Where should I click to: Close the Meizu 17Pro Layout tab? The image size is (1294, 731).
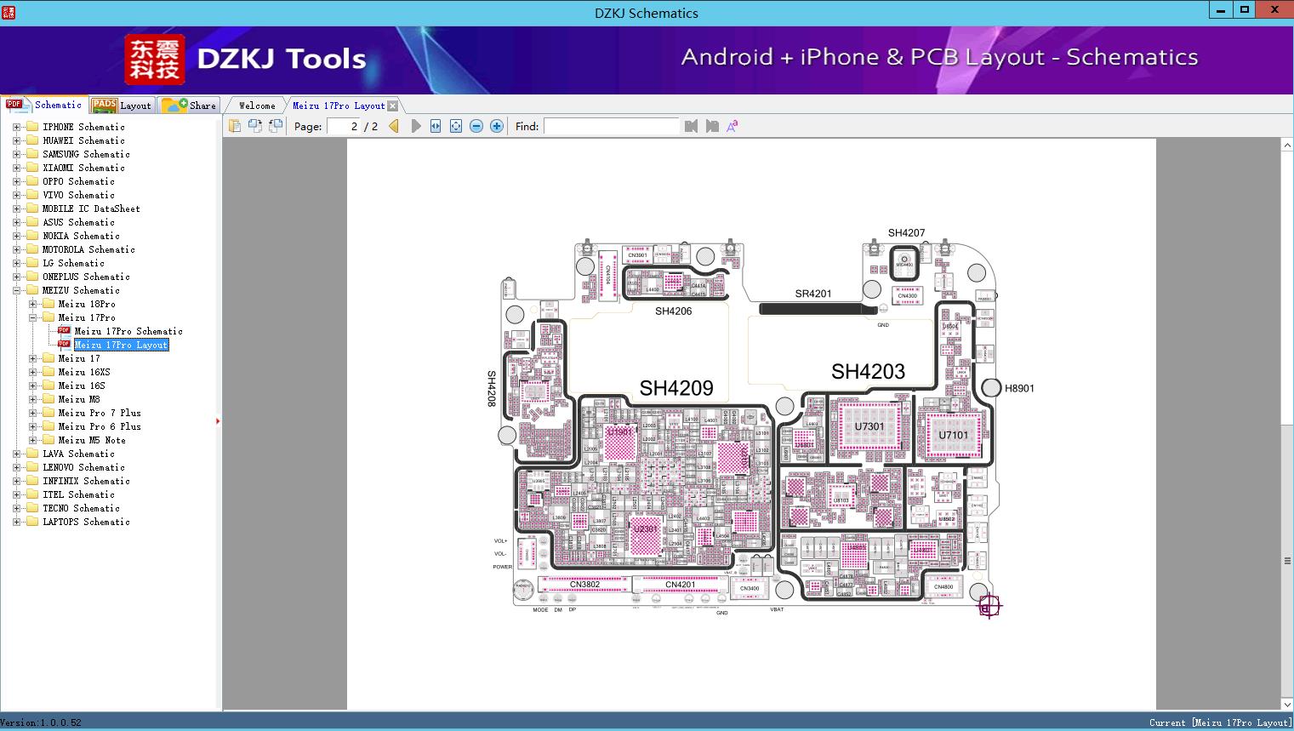point(392,106)
